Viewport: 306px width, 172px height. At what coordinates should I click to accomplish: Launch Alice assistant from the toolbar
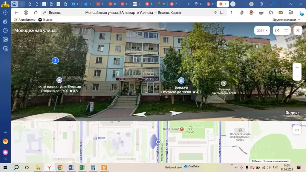click(251, 13)
